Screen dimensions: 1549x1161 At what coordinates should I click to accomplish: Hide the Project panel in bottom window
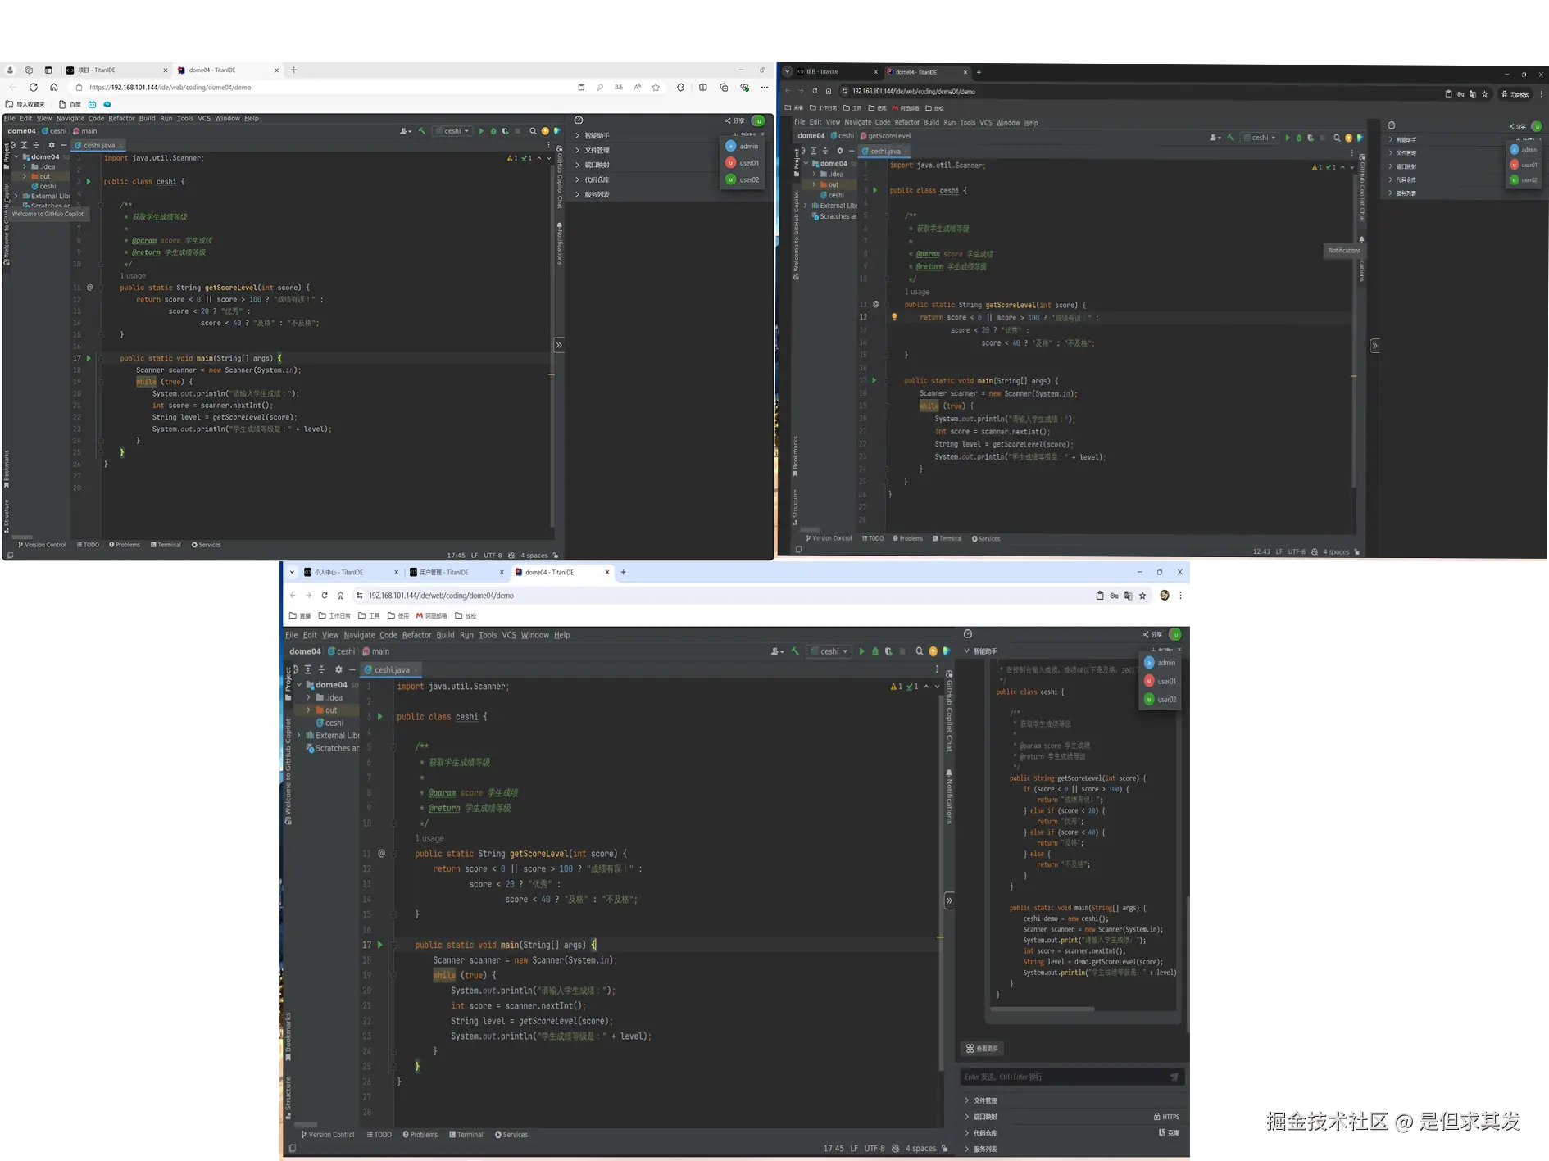click(x=352, y=669)
